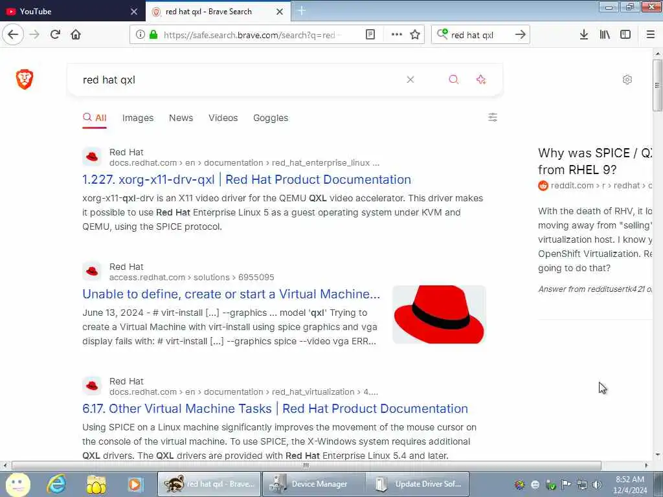Switch to Device Manager window in taskbar
The height and width of the screenshot is (497, 663).
pyautogui.click(x=314, y=484)
